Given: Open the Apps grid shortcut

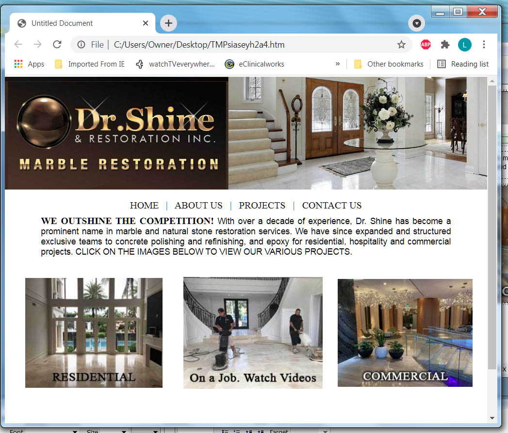Looking at the screenshot, I should point(29,64).
